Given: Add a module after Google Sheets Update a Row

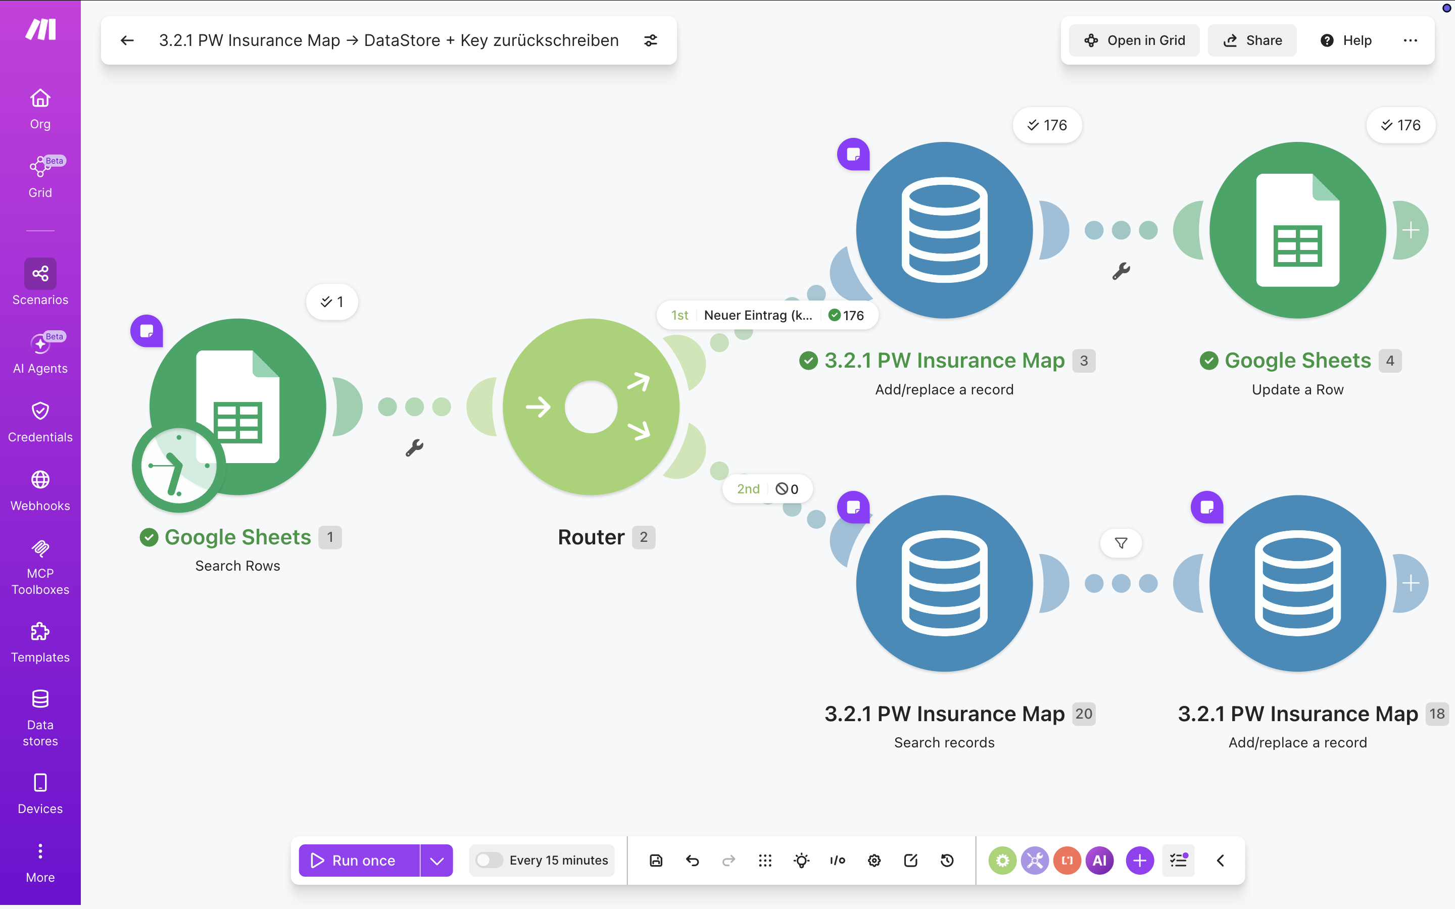Looking at the screenshot, I should click(x=1411, y=230).
